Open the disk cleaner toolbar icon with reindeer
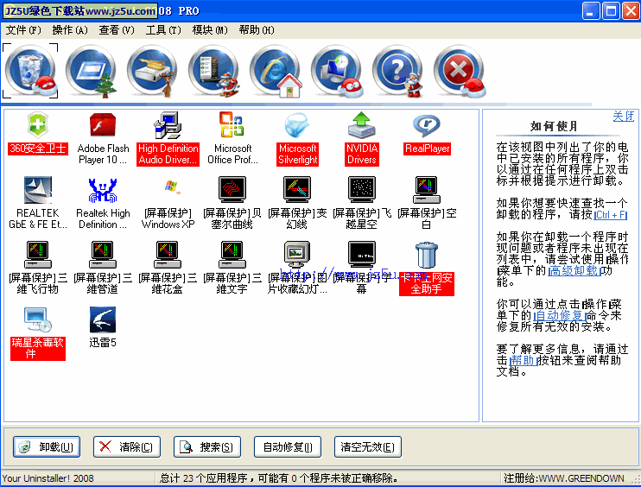Screen dimensions: 641x487 tap(153, 71)
